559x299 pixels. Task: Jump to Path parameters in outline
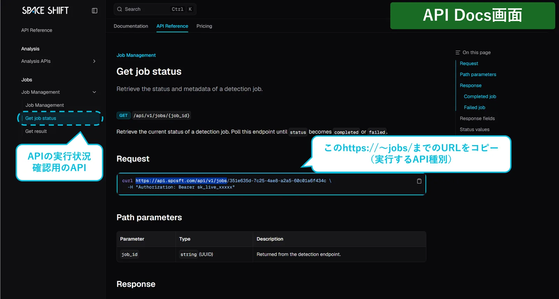click(478, 74)
